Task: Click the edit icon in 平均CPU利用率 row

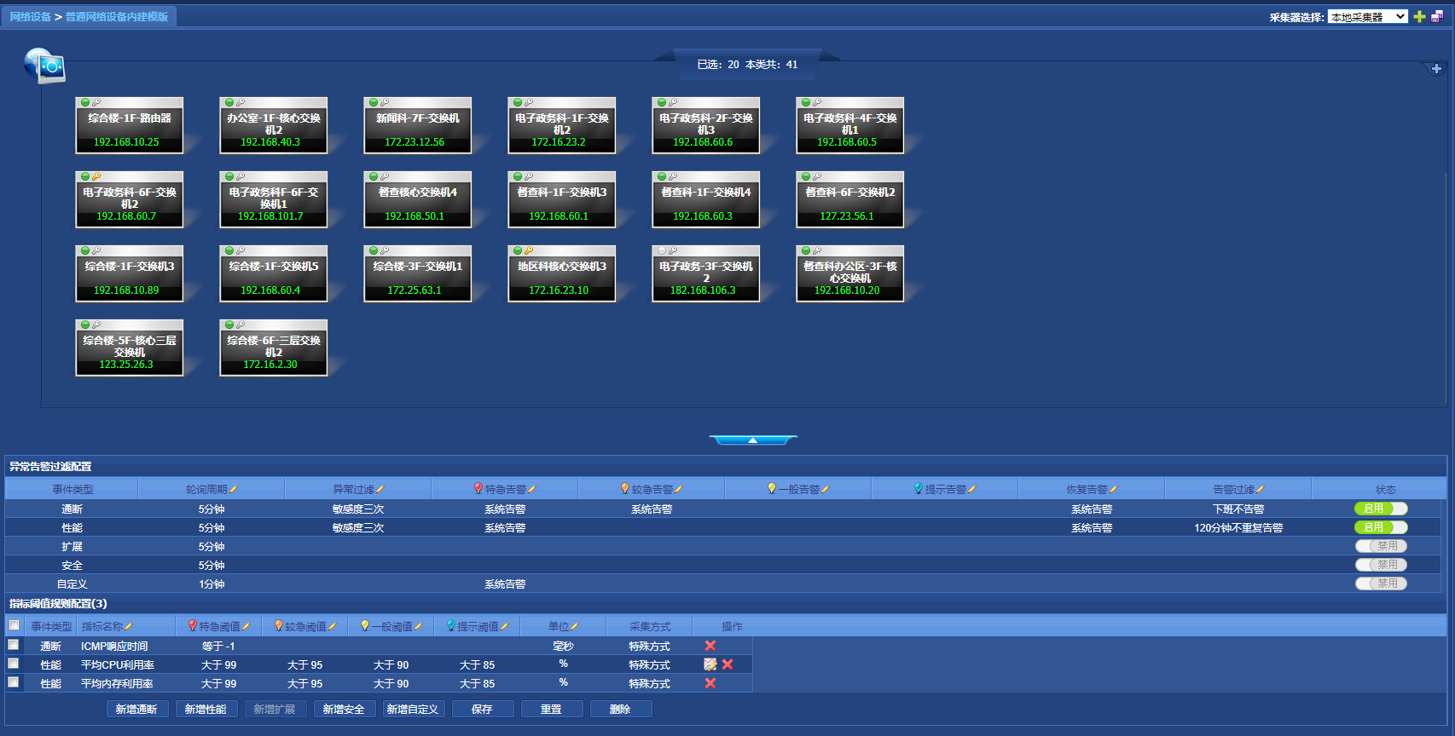Action: pos(710,664)
